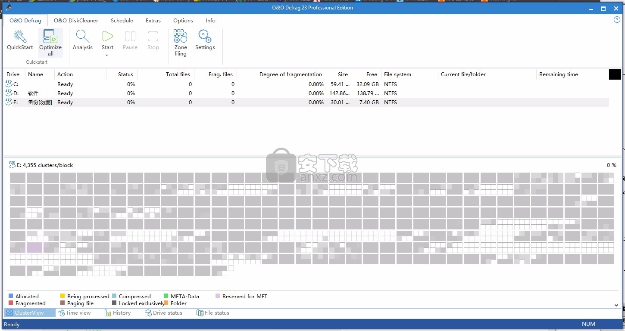Switch to ClusterView tab
This screenshot has width=625, height=331.
(30, 313)
